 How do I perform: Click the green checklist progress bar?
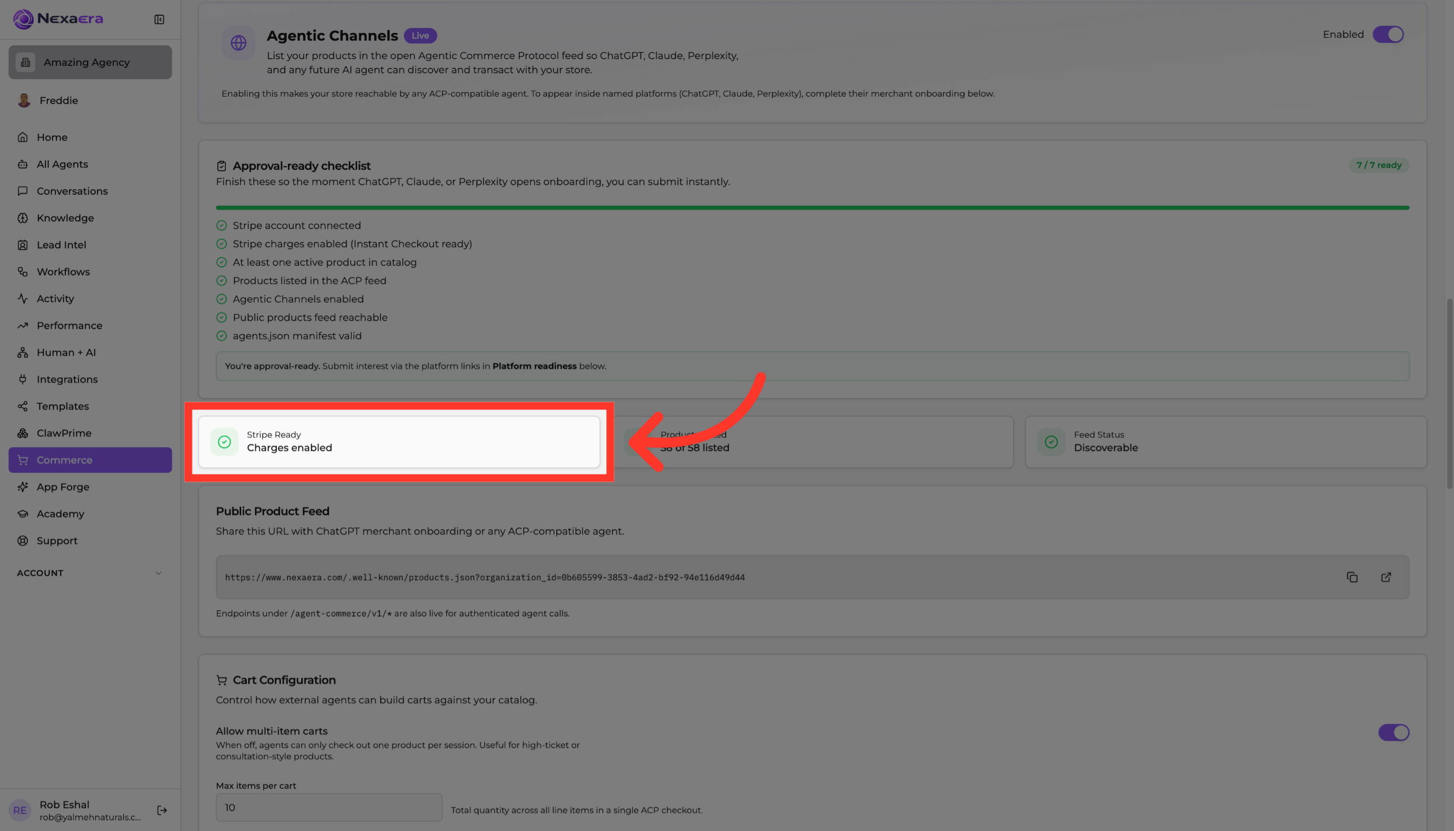point(812,208)
